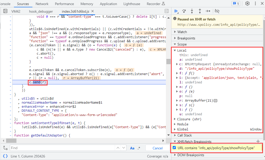Screen dimensions: 265x160
Task: Expand the Call Stack section
Action: point(184,135)
